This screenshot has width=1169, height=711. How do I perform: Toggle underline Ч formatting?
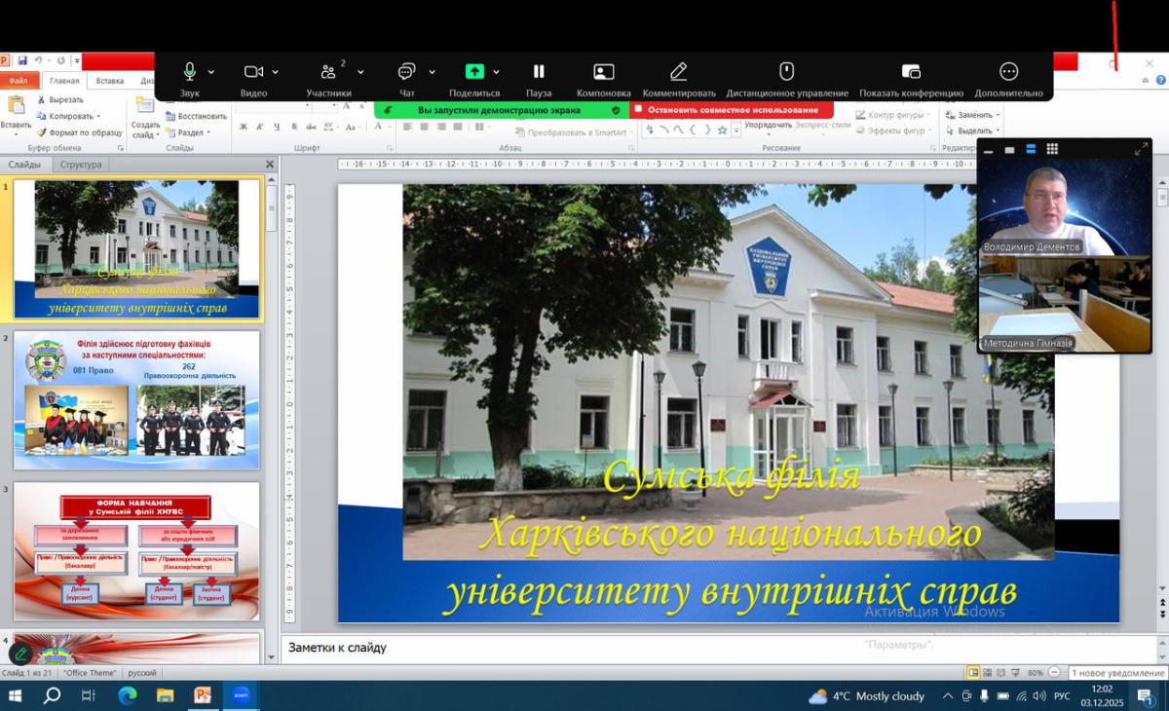(x=277, y=127)
